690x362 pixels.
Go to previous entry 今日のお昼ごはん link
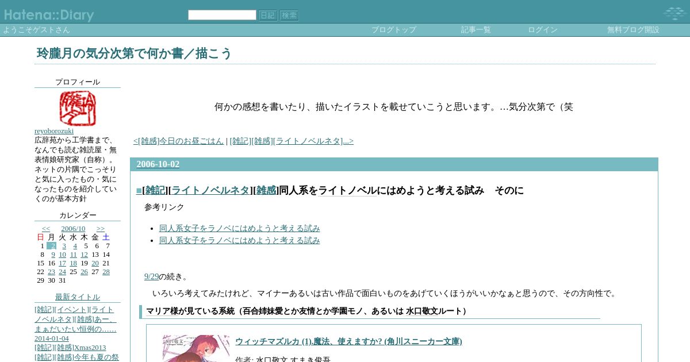pyautogui.click(x=179, y=141)
